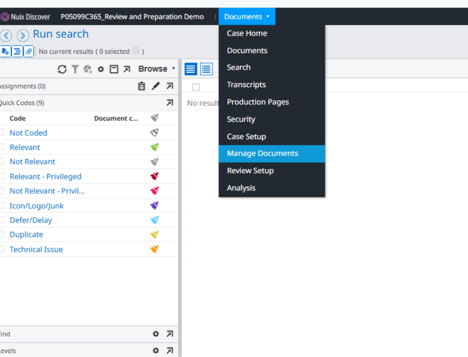Tick the select-all checkbox in results pane

pyautogui.click(x=196, y=87)
